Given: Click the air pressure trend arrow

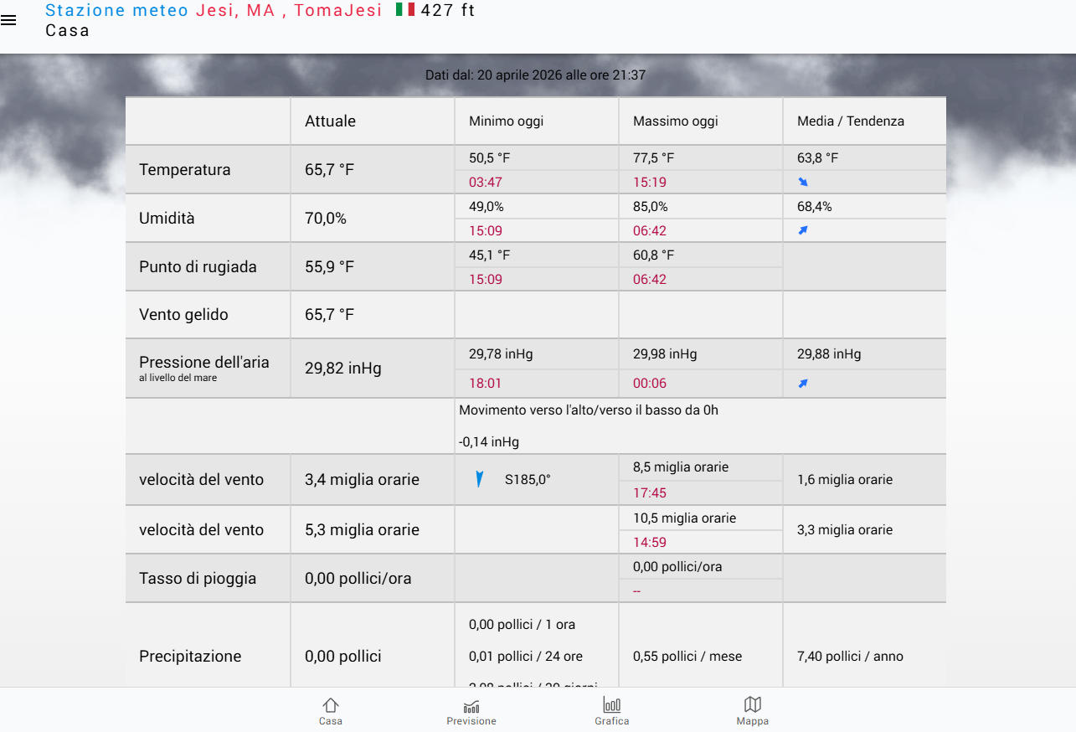Looking at the screenshot, I should point(803,384).
